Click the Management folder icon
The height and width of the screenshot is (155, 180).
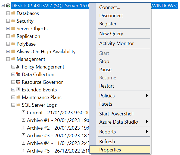click(13, 59)
